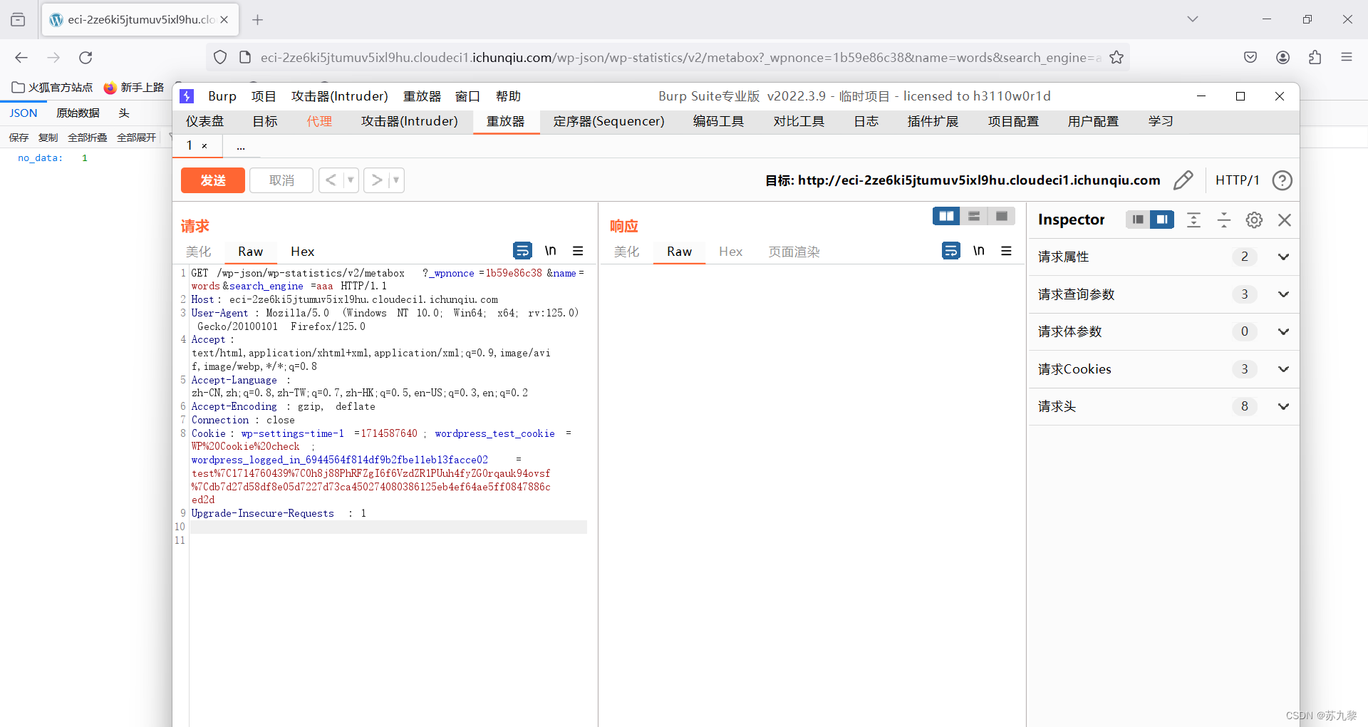Image resolution: width=1368 pixels, height=727 pixels.
Task: Bookmark this page star icon
Action: pyautogui.click(x=1116, y=58)
